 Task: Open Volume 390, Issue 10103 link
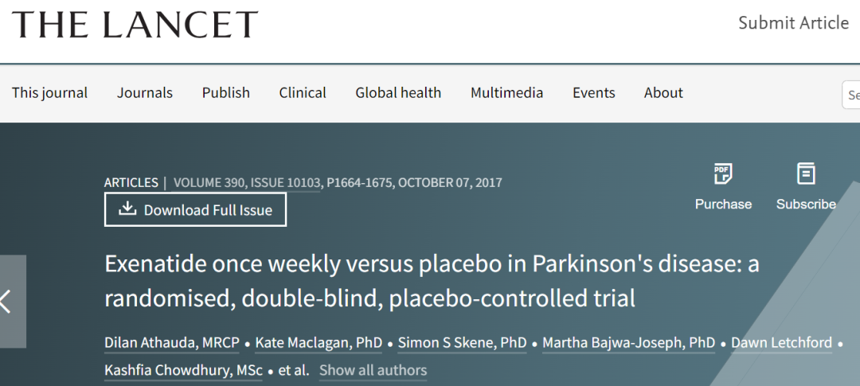(246, 183)
